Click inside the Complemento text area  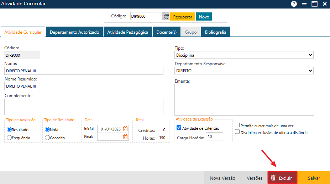click(x=84, y=107)
